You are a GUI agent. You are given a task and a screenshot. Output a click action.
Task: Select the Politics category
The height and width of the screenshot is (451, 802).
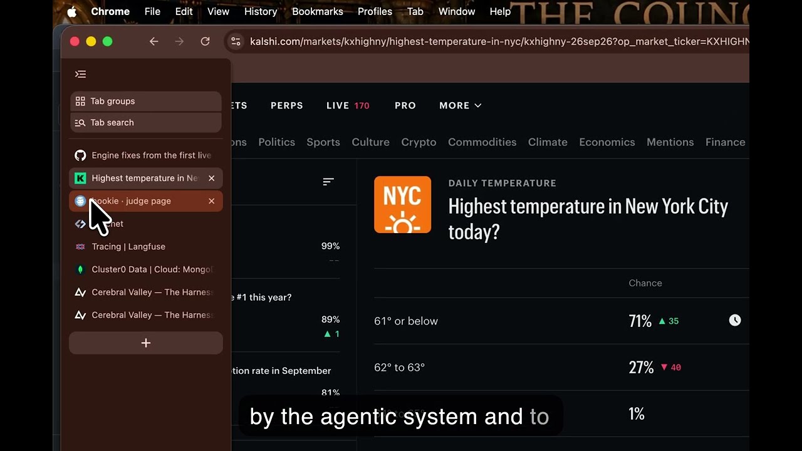pos(276,142)
